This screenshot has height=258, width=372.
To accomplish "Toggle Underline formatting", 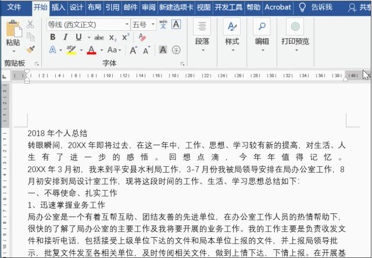I will [x=78, y=37].
